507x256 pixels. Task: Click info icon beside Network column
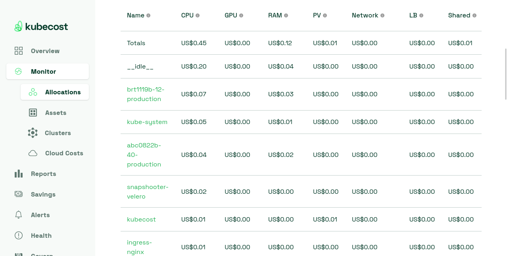pyautogui.click(x=382, y=15)
